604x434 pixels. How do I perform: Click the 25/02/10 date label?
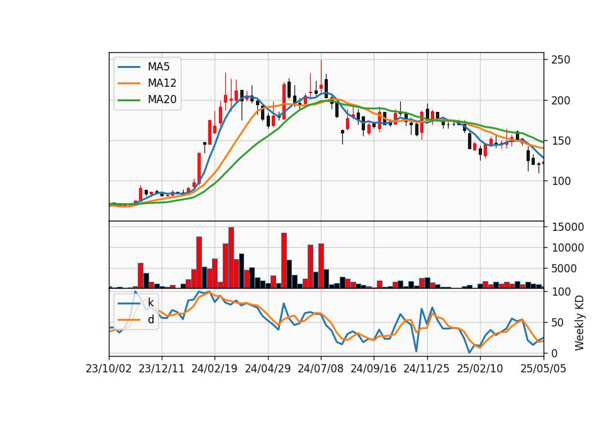[x=479, y=369]
